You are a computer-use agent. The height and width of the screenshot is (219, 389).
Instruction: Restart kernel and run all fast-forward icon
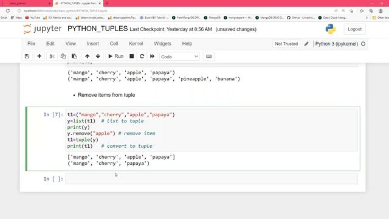coord(153,57)
